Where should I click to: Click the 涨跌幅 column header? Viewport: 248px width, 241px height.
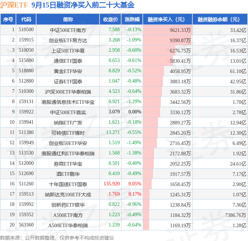[x=132, y=19]
